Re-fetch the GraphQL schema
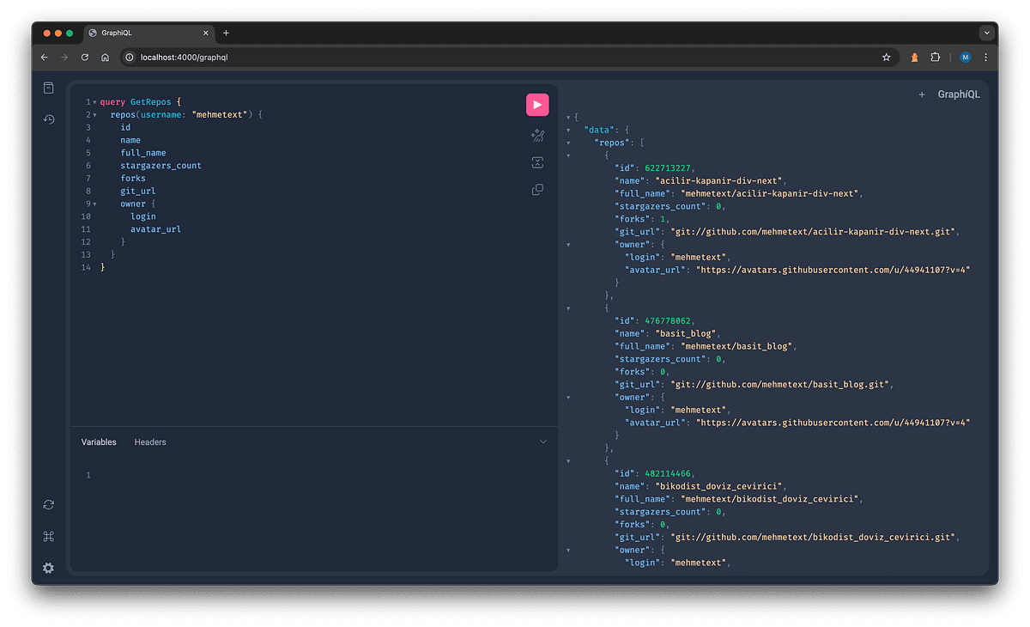1030x627 pixels. pyautogui.click(x=48, y=504)
